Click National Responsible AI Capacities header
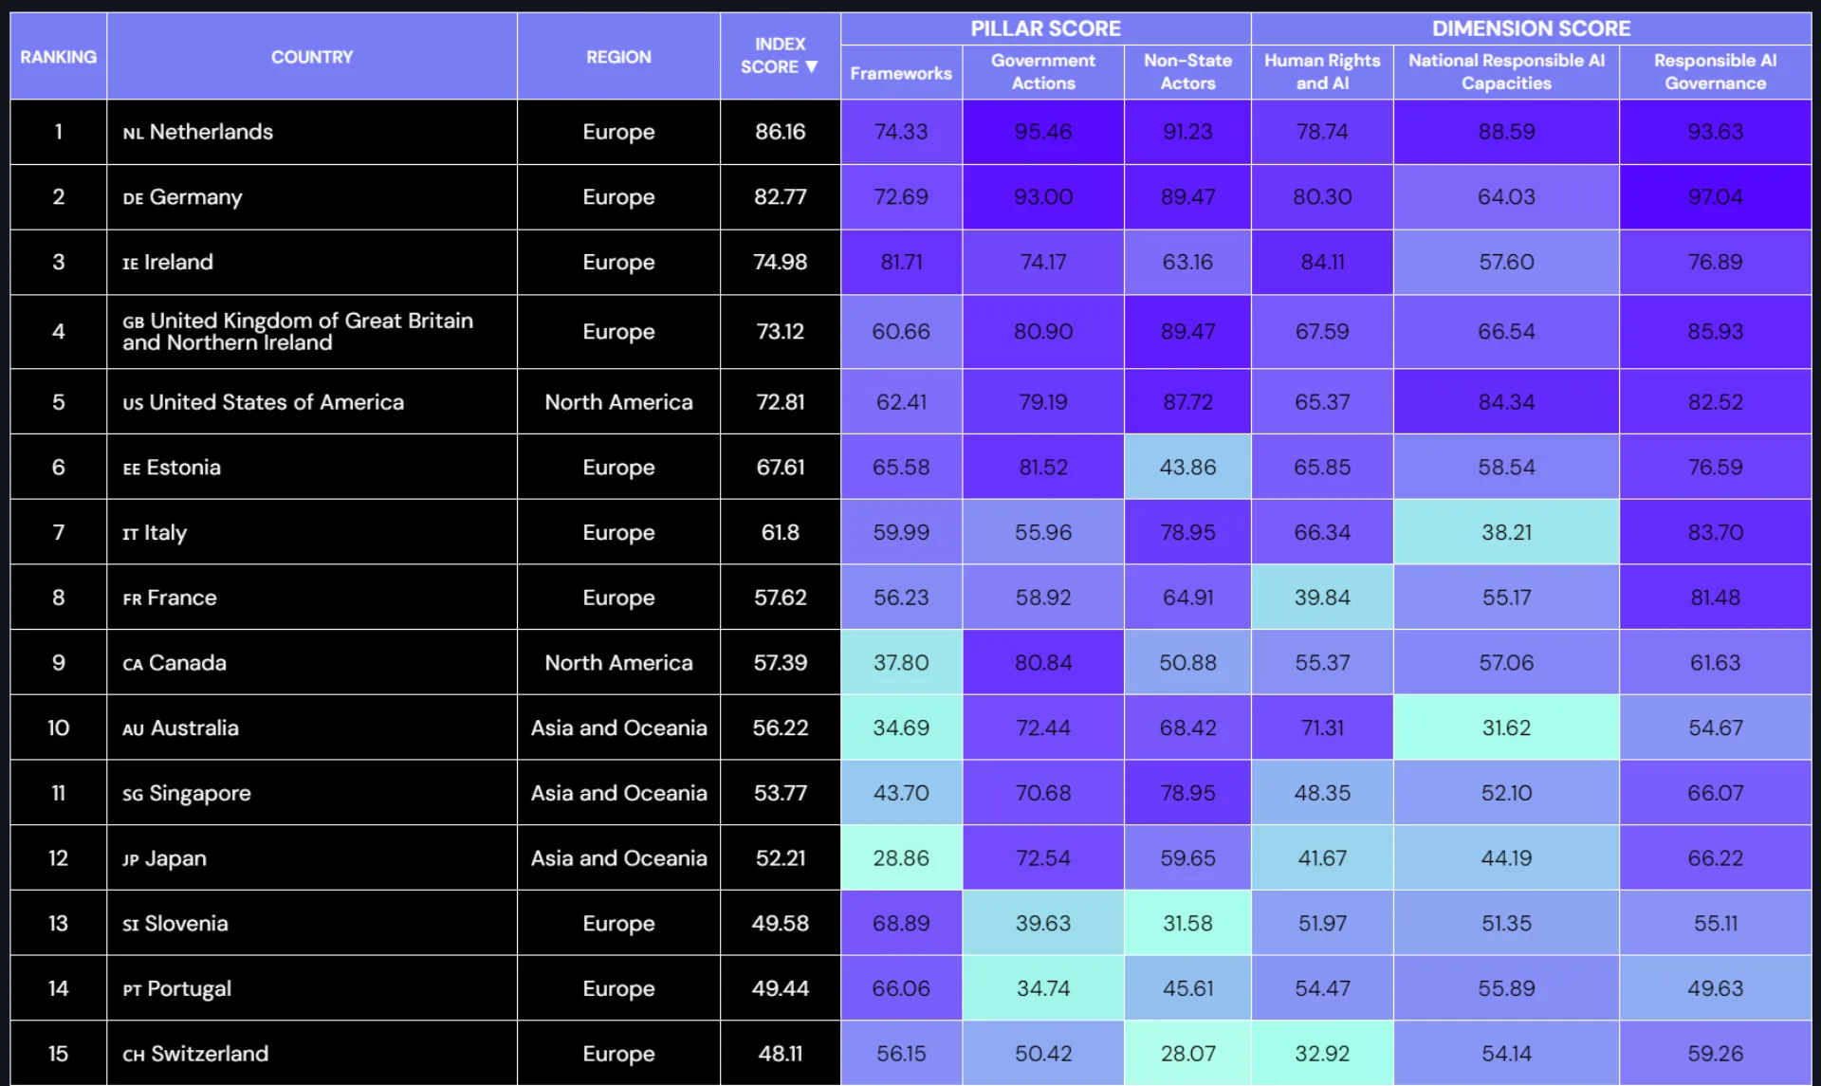This screenshot has height=1086, width=1821. pos(1506,72)
